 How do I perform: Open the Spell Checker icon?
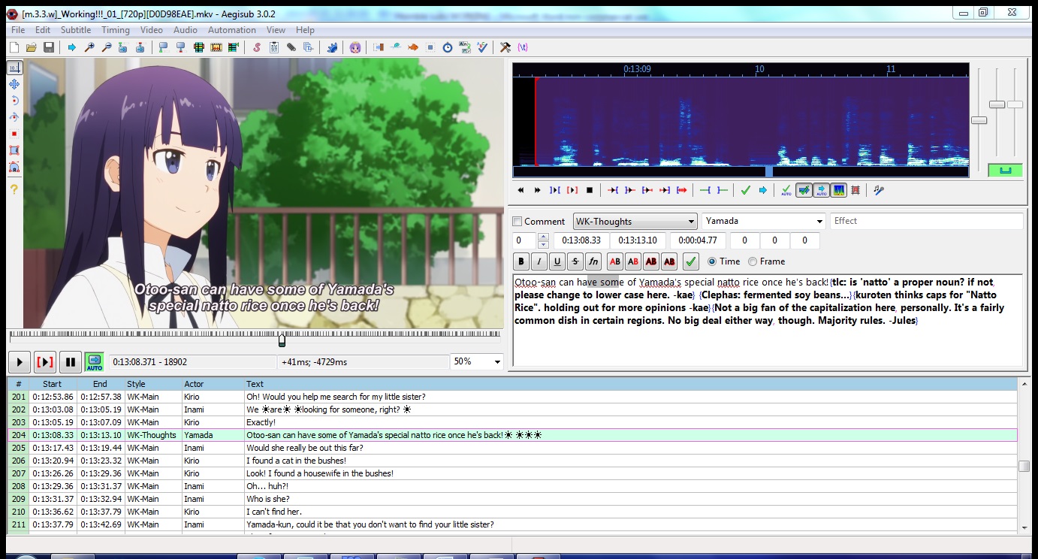482,47
